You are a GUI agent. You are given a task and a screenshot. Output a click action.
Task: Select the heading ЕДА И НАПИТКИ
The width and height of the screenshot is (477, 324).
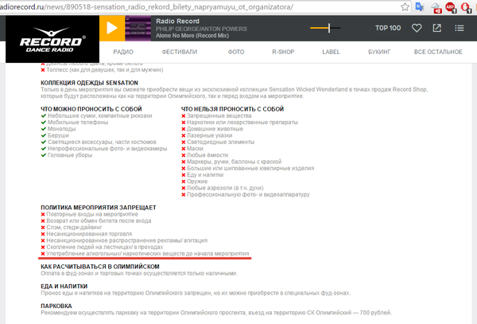click(64, 287)
